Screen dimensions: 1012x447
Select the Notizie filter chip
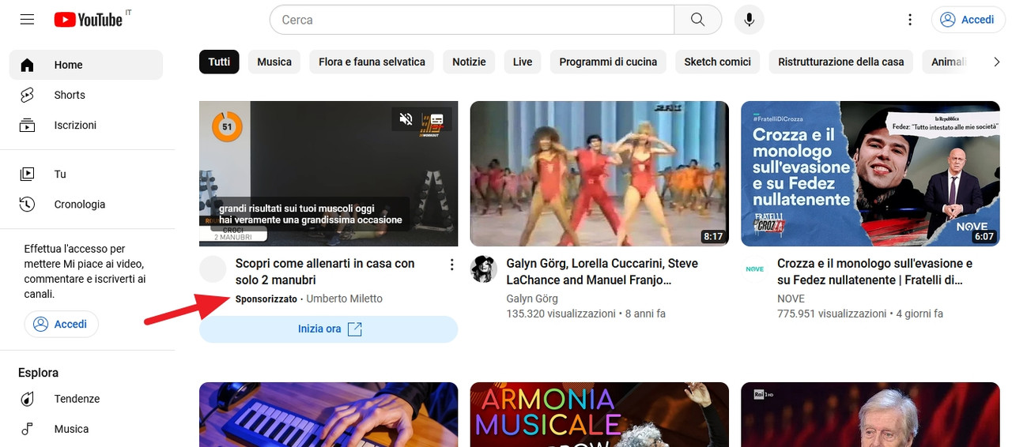(x=469, y=62)
